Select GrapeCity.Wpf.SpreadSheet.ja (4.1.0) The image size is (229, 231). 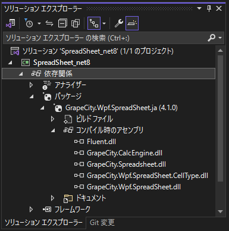point(121,108)
